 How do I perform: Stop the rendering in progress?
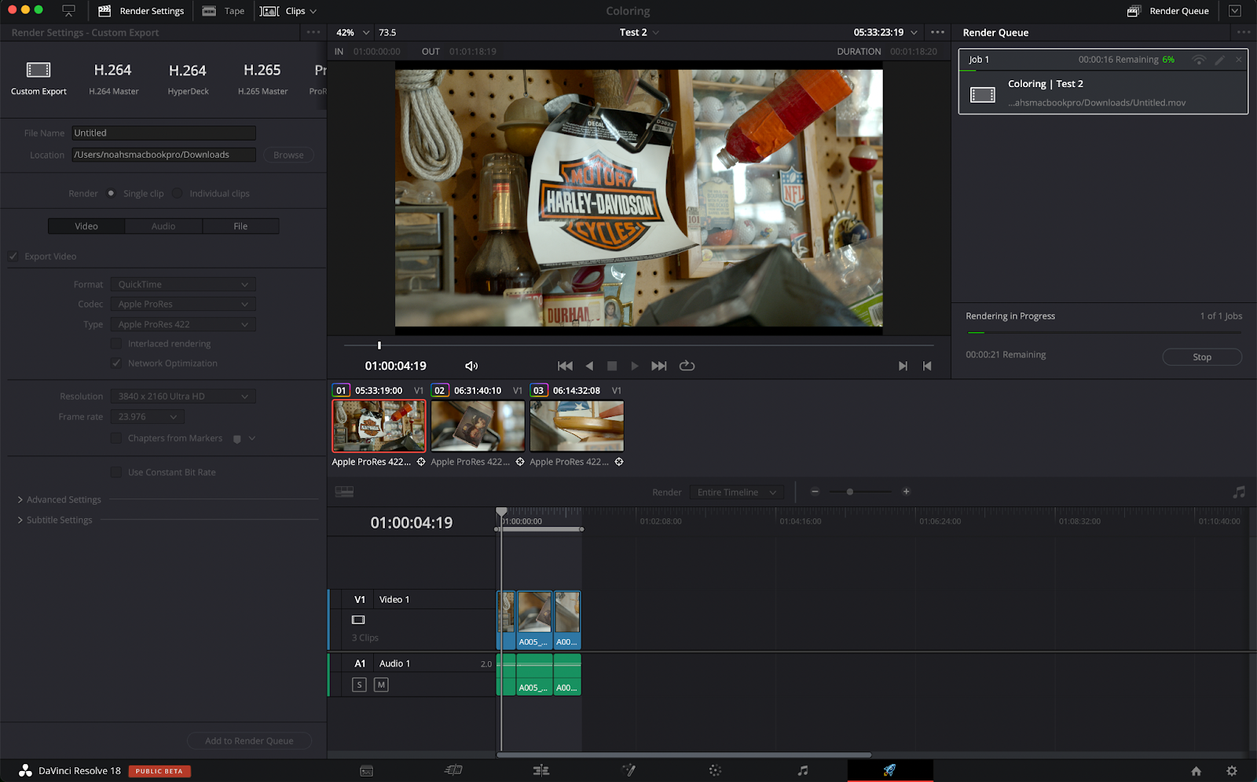1202,356
